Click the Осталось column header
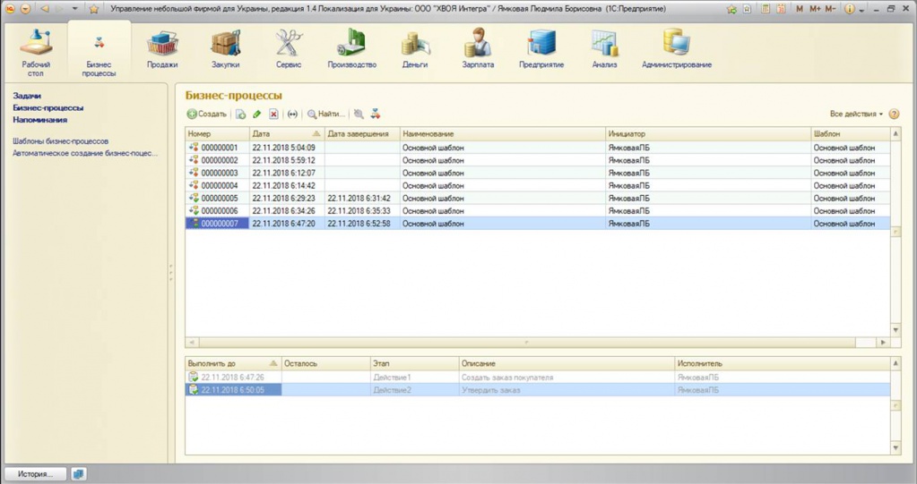 [325, 363]
